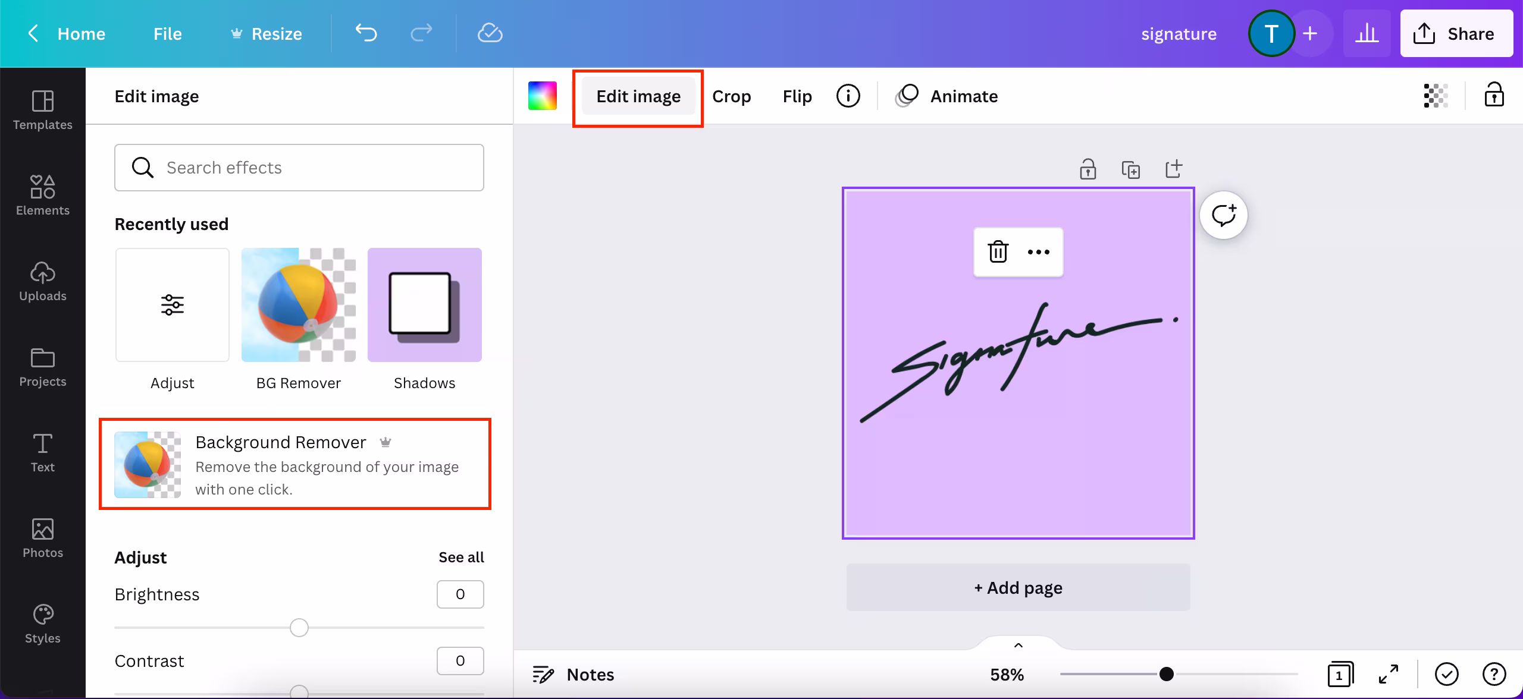Toggle the page lock above canvas
1523x699 pixels.
click(1088, 170)
